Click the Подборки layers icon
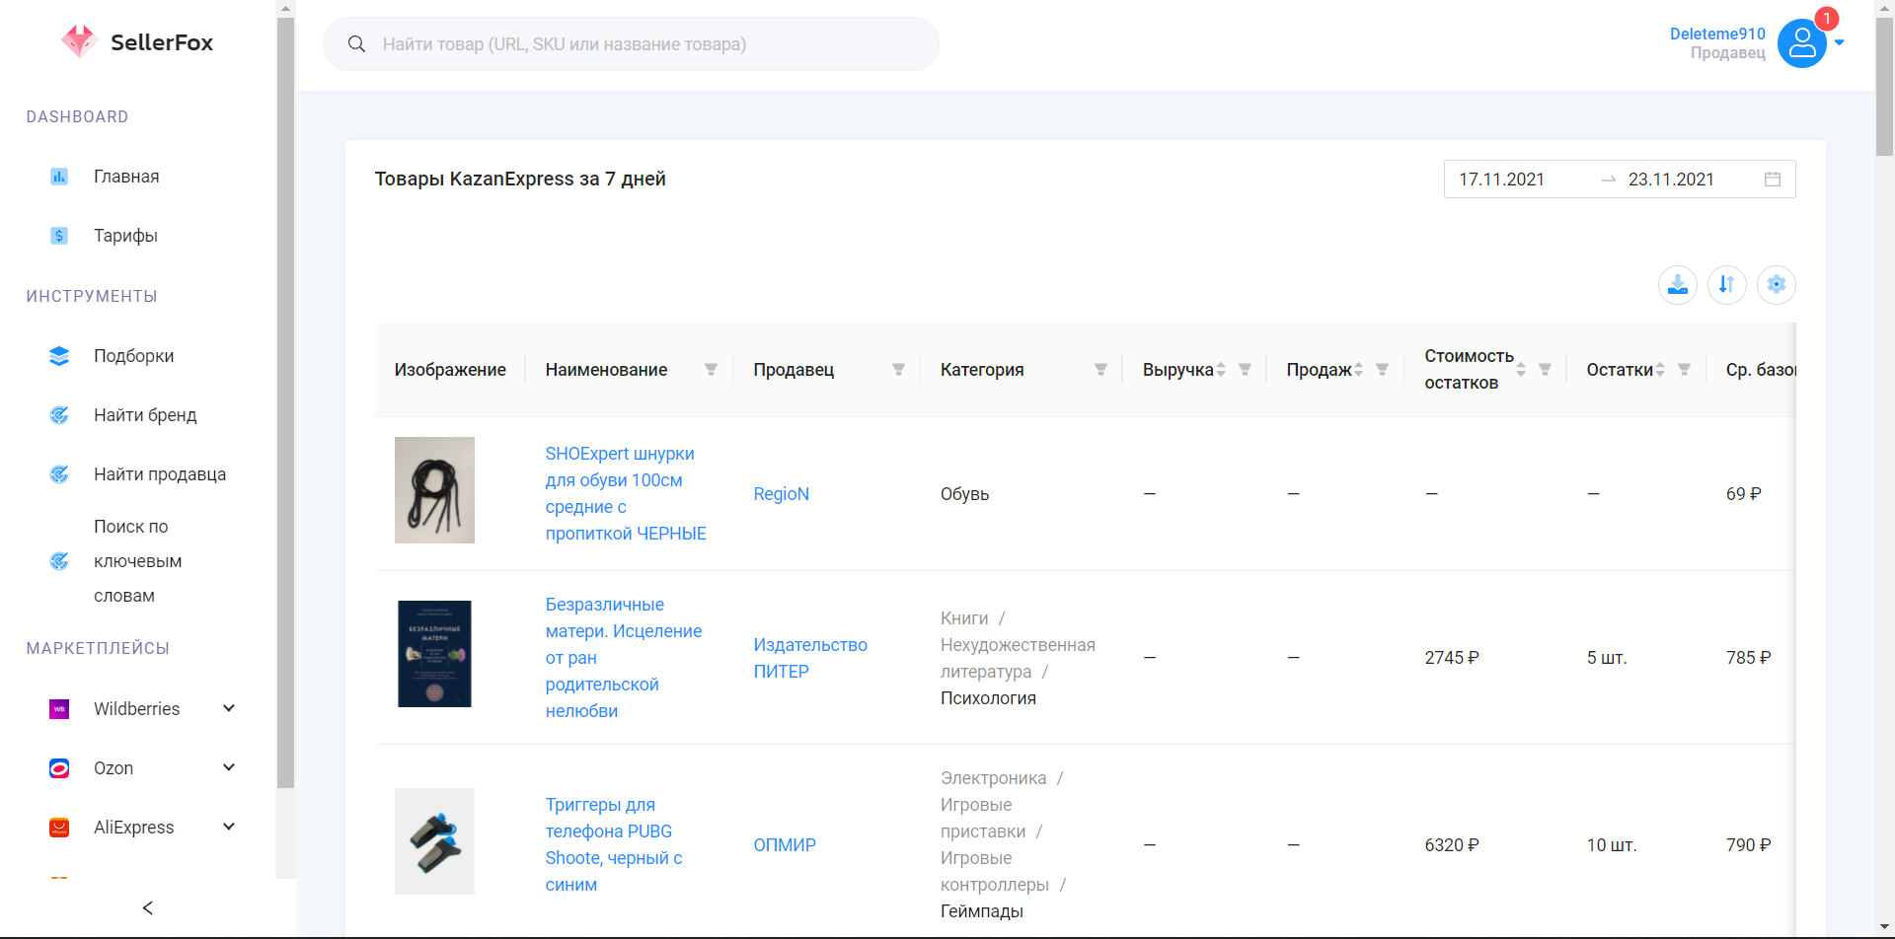This screenshot has height=939, width=1895. point(59,356)
